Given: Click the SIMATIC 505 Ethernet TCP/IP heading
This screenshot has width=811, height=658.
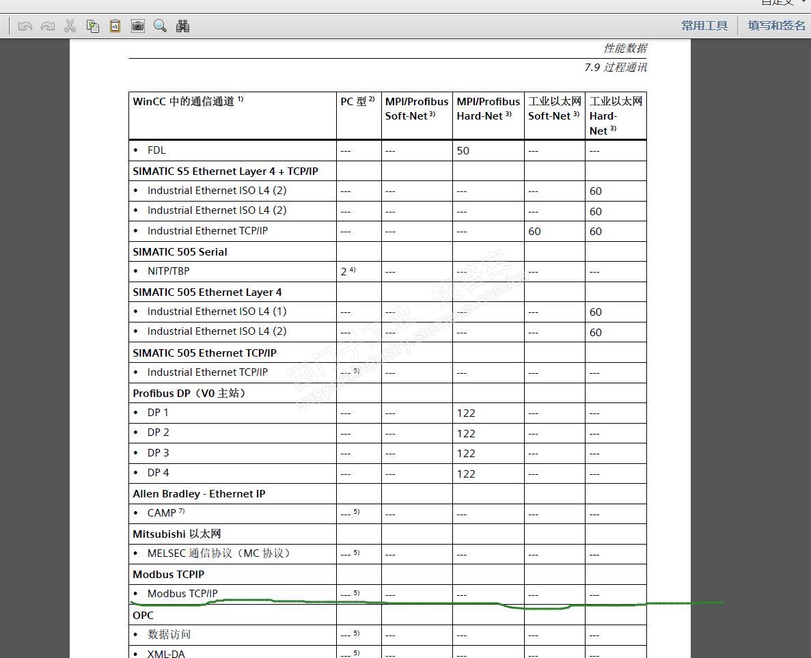Looking at the screenshot, I should tap(204, 353).
